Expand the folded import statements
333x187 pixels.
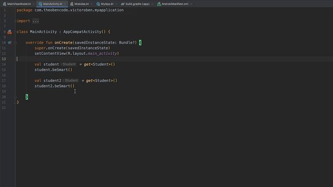15,21
